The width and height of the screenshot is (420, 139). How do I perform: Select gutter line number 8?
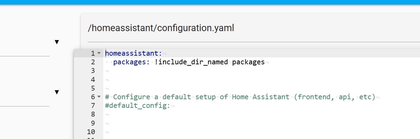point(93,114)
